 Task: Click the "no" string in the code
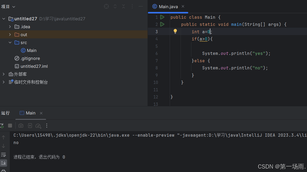click(257, 68)
